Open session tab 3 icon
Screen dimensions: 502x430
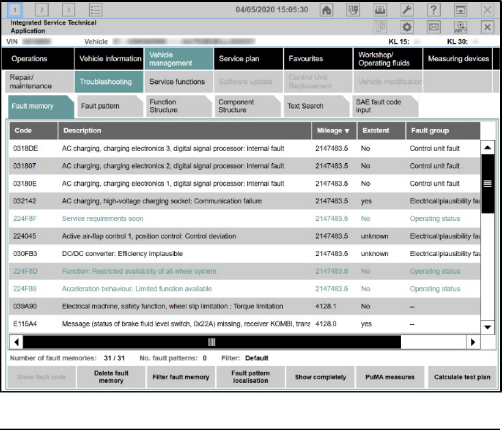(x=68, y=10)
